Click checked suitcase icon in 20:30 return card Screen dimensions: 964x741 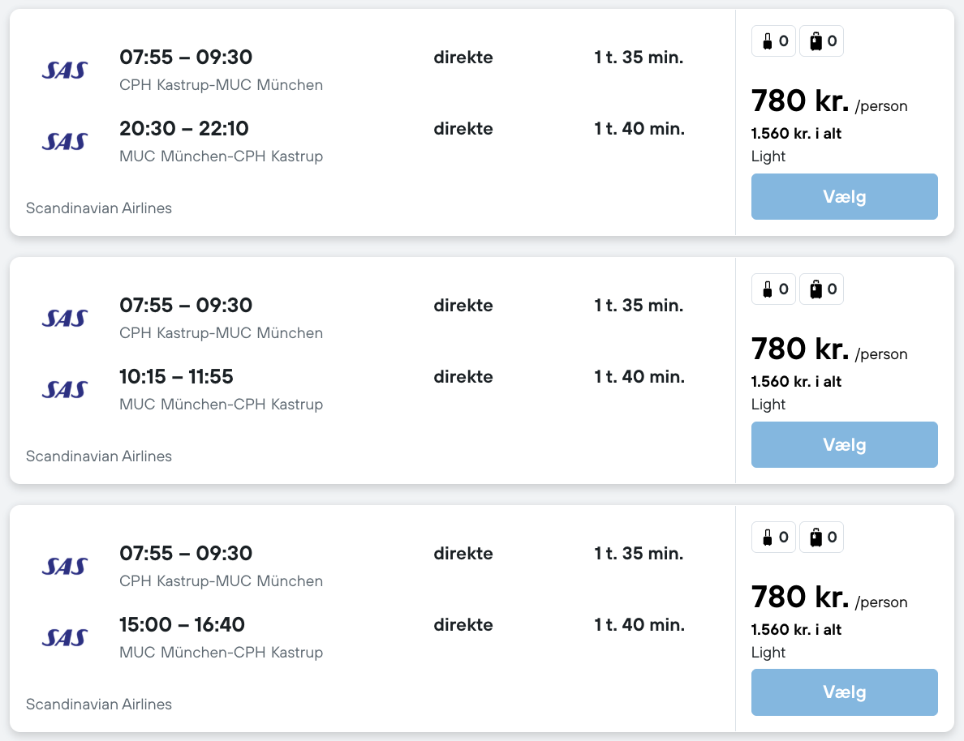816,41
